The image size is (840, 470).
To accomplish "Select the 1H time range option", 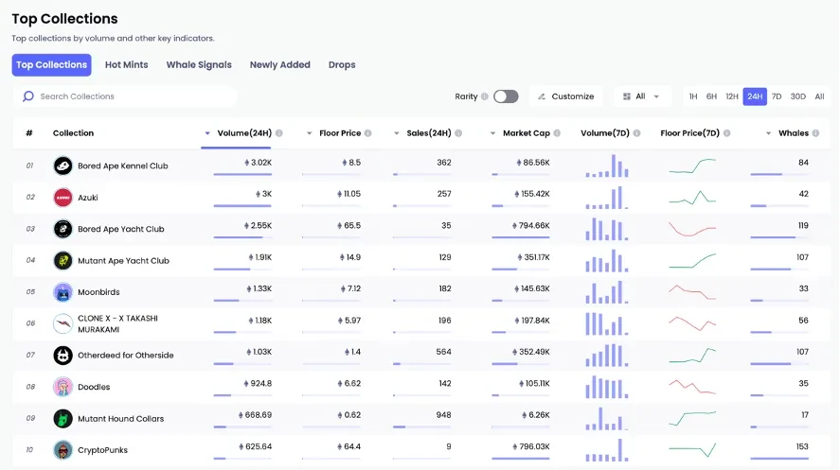I will 693,96.
